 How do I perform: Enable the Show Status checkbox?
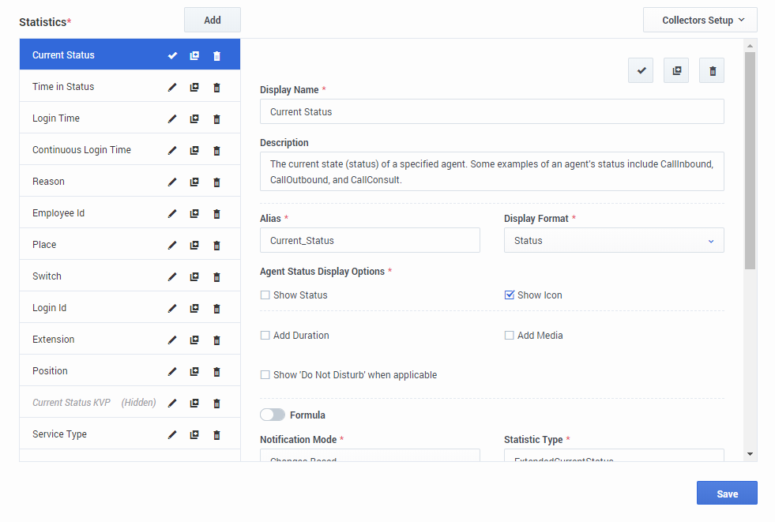click(x=265, y=295)
